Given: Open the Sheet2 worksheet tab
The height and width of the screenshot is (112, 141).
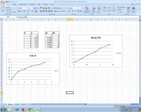Looking at the screenshot, I should pyautogui.click(x=17, y=104).
